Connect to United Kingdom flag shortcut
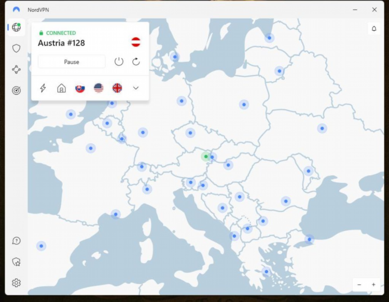The width and height of the screenshot is (389, 302). [117, 88]
